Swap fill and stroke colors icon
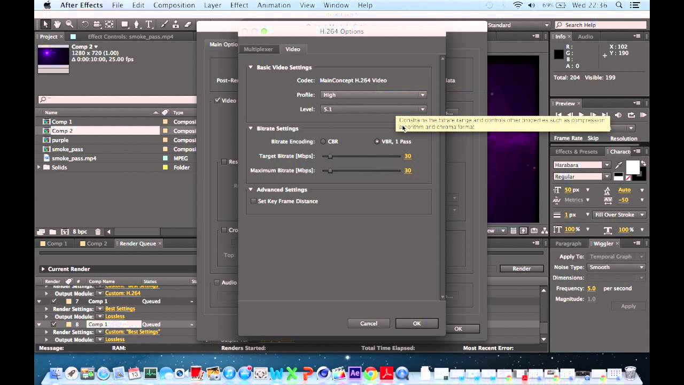This screenshot has height=385, width=684. (643, 164)
